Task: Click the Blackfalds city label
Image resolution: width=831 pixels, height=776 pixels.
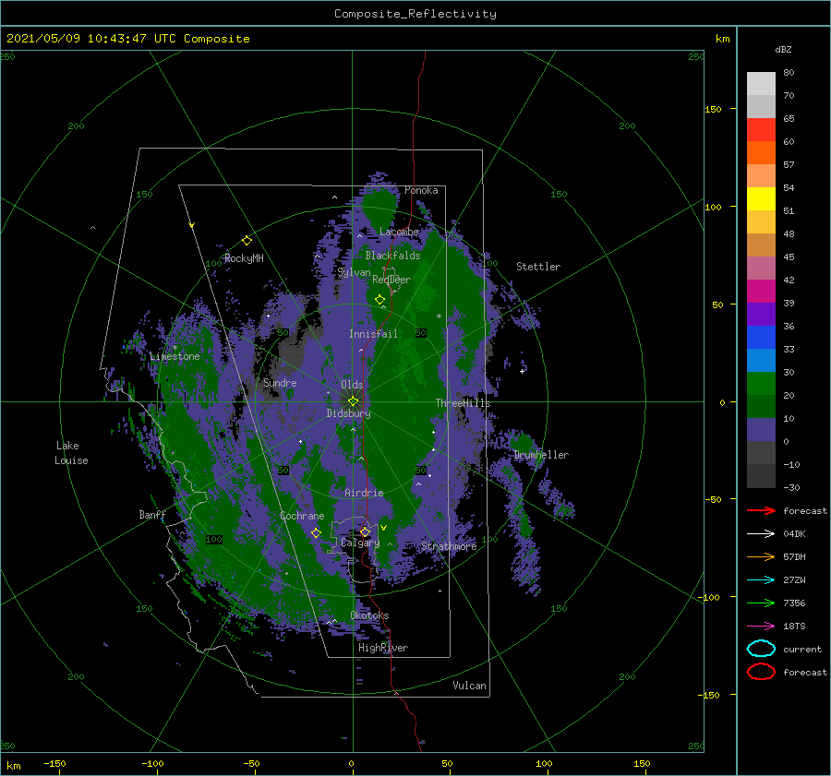Action: pos(392,256)
